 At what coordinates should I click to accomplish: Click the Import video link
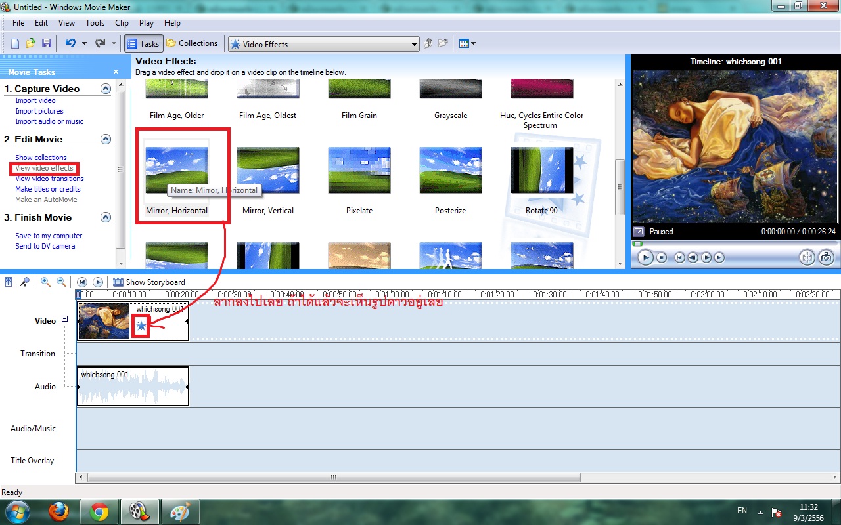[35, 100]
